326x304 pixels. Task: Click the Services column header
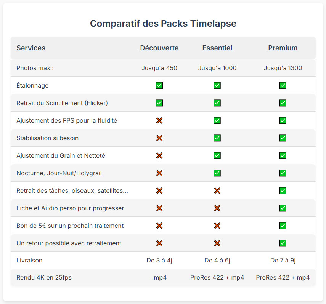click(31, 48)
